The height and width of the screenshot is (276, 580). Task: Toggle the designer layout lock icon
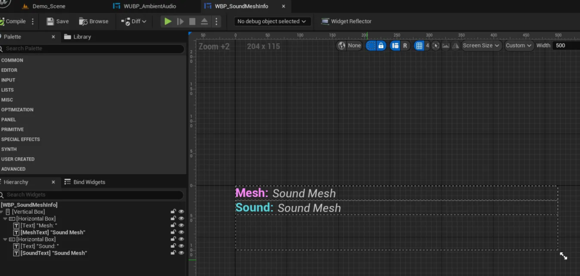381,46
